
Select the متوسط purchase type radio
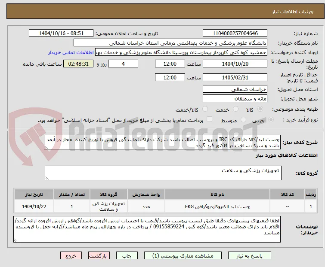pyautogui.click(x=243, y=120)
